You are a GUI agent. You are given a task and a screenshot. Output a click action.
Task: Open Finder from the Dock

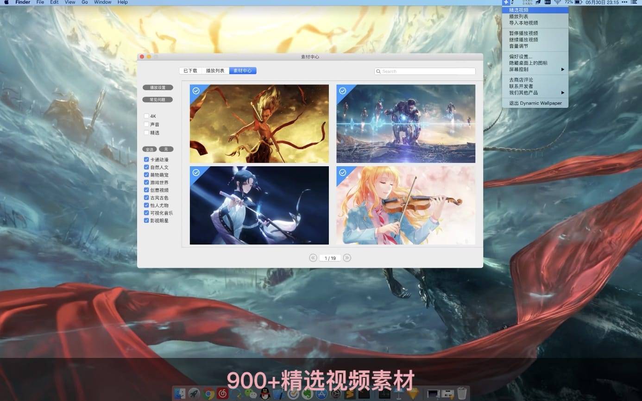[x=179, y=394]
